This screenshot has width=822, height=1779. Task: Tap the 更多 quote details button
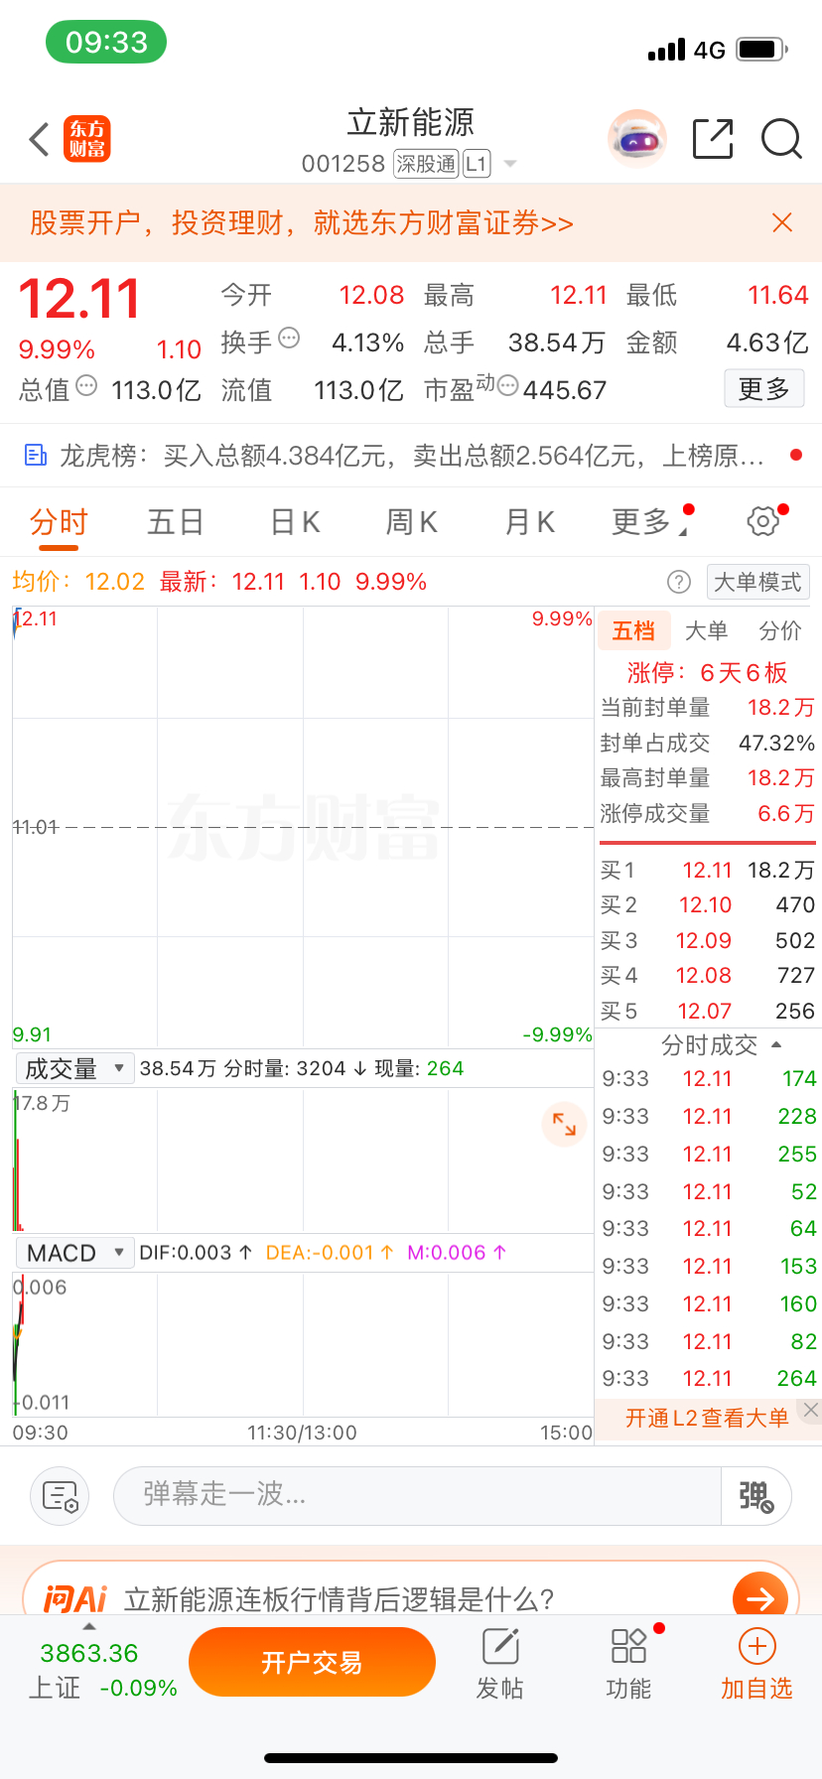click(763, 388)
